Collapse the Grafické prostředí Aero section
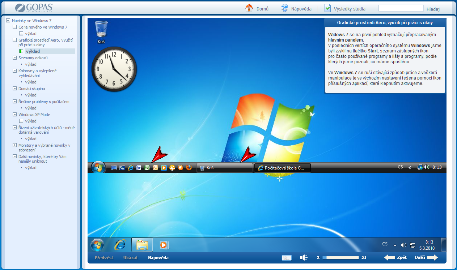457x270 pixels. click(x=14, y=40)
